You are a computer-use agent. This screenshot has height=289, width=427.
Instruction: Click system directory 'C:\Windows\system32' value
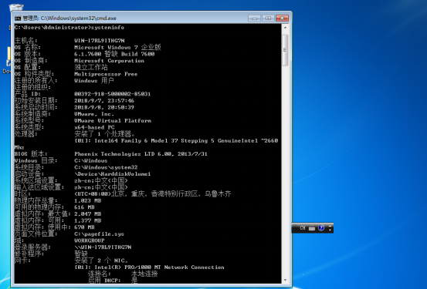106,167
